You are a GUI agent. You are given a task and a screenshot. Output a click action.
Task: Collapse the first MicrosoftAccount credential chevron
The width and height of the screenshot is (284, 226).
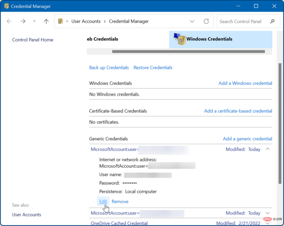click(268, 149)
